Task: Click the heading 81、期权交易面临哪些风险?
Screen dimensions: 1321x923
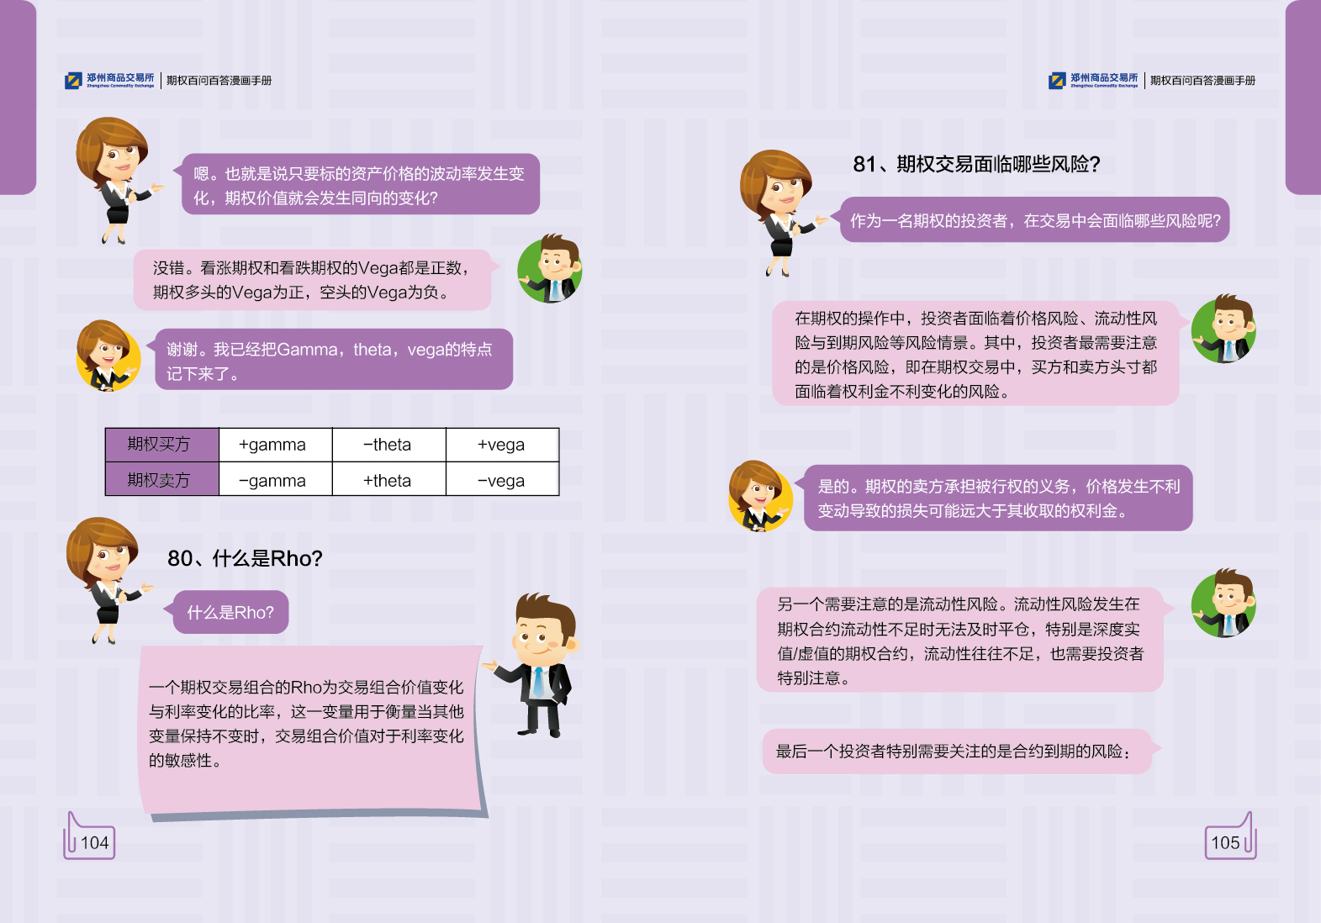Action: (x=976, y=164)
